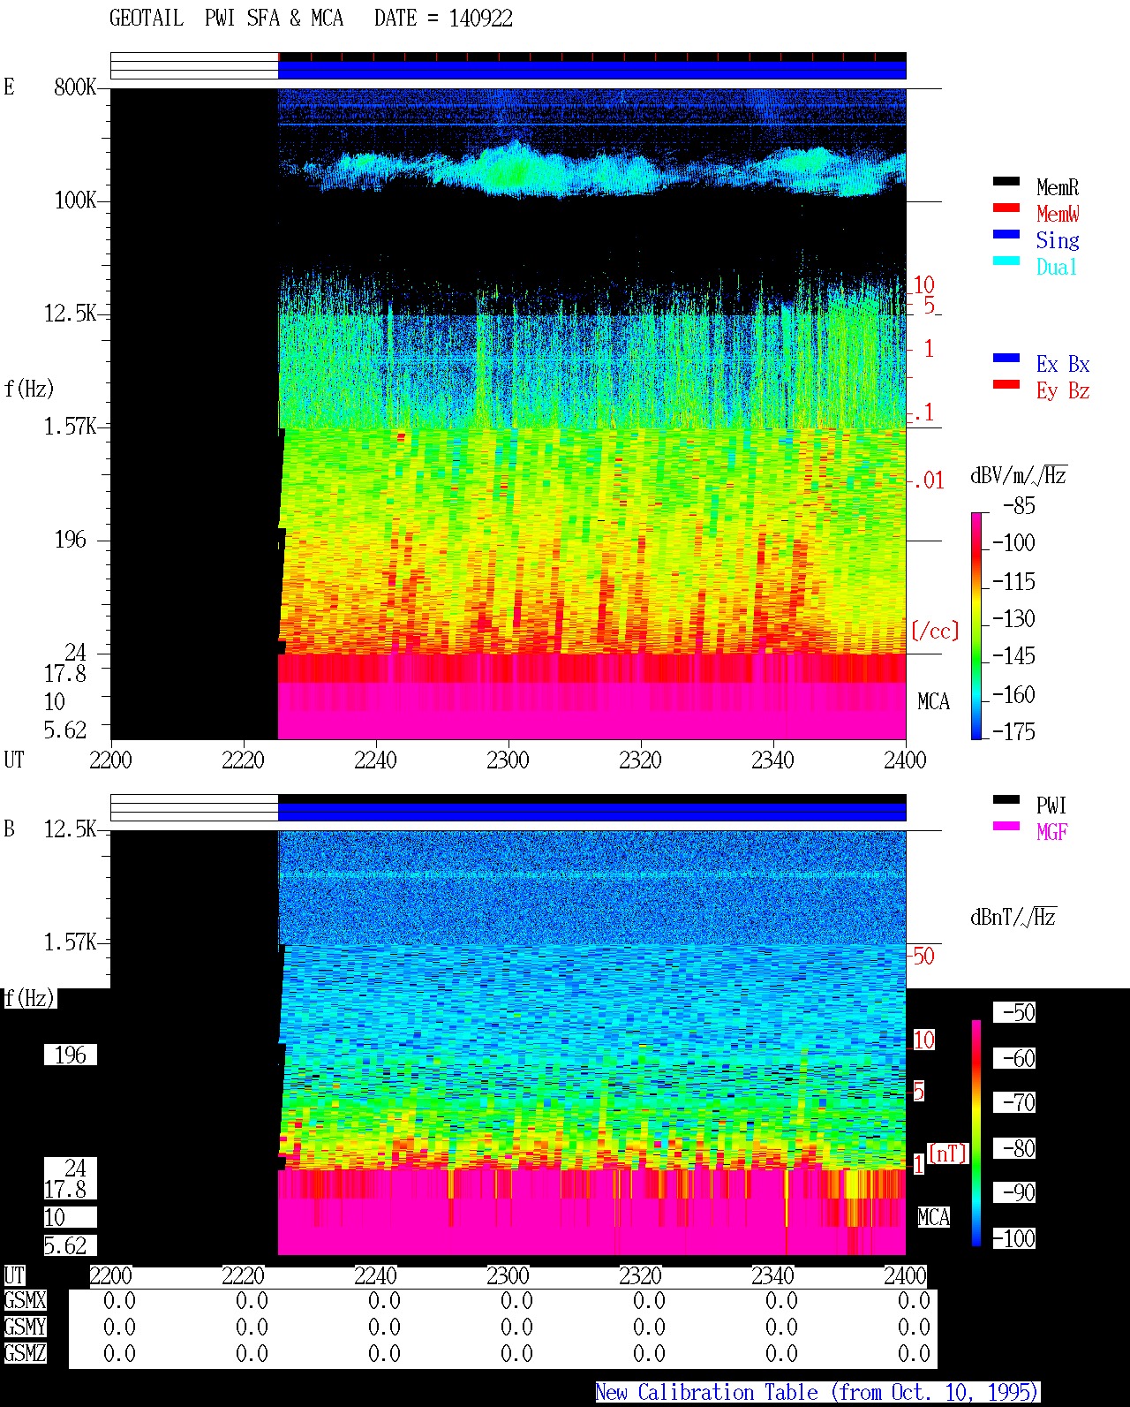The width and height of the screenshot is (1130, 1407).
Task: Click the magenta MGF legend swatch
Action: pos(1006,826)
